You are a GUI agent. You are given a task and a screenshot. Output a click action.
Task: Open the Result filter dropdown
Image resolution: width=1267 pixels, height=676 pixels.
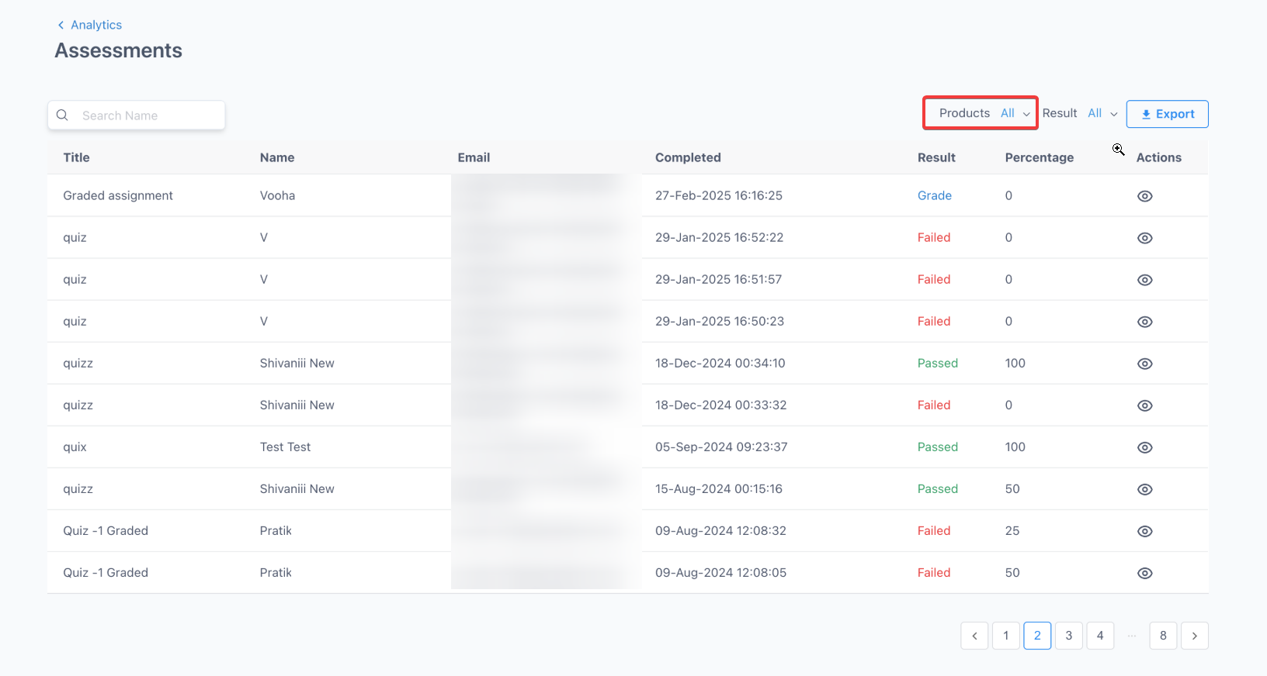coord(1080,113)
